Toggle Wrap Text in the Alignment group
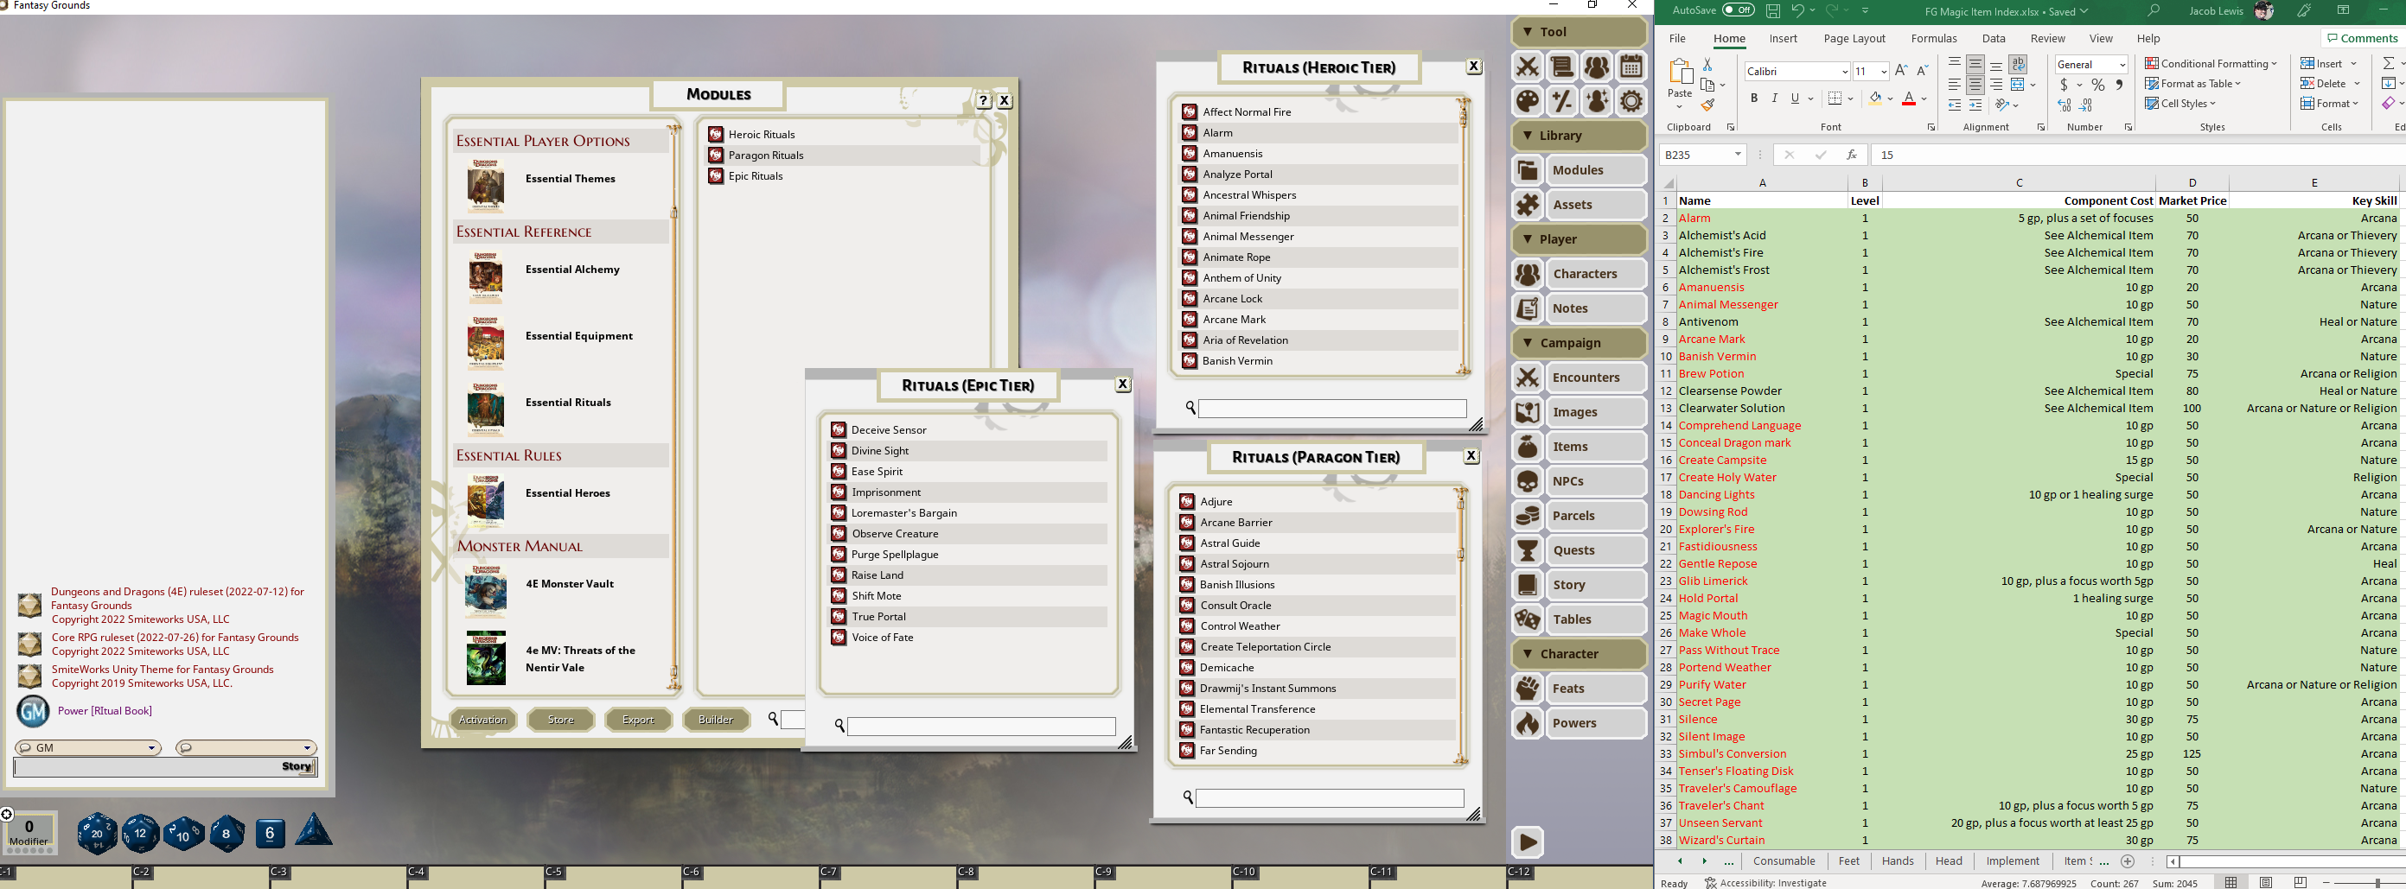This screenshot has height=889, width=2406. 2018,64
